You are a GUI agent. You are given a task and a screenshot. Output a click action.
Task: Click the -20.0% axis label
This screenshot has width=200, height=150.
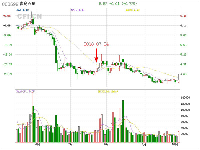(x=7, y=64)
